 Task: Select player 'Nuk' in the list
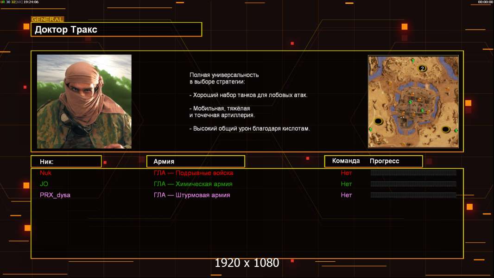click(46, 173)
